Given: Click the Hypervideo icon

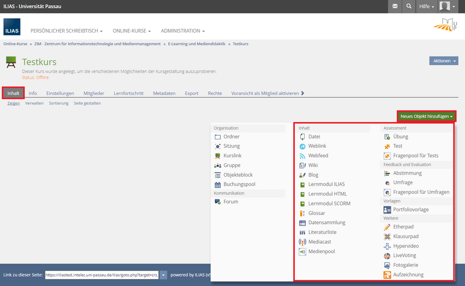Looking at the screenshot, I should click(x=387, y=246).
